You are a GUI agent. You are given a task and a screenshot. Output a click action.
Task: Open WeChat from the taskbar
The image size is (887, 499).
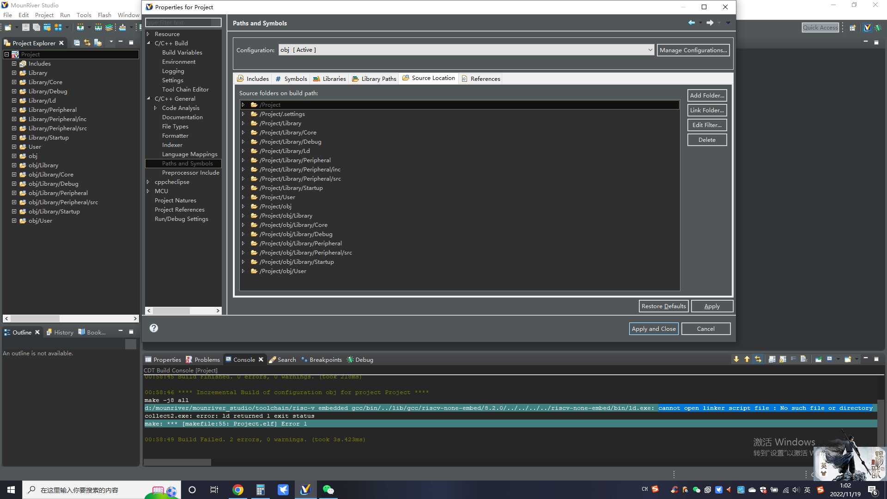click(328, 490)
